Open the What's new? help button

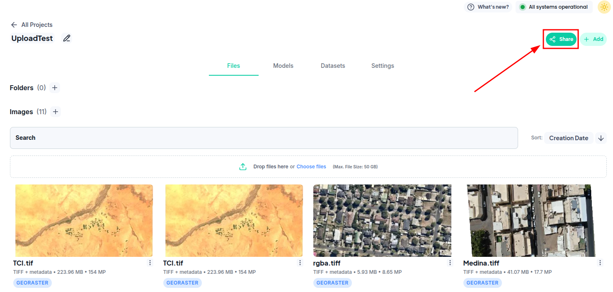pyautogui.click(x=488, y=7)
